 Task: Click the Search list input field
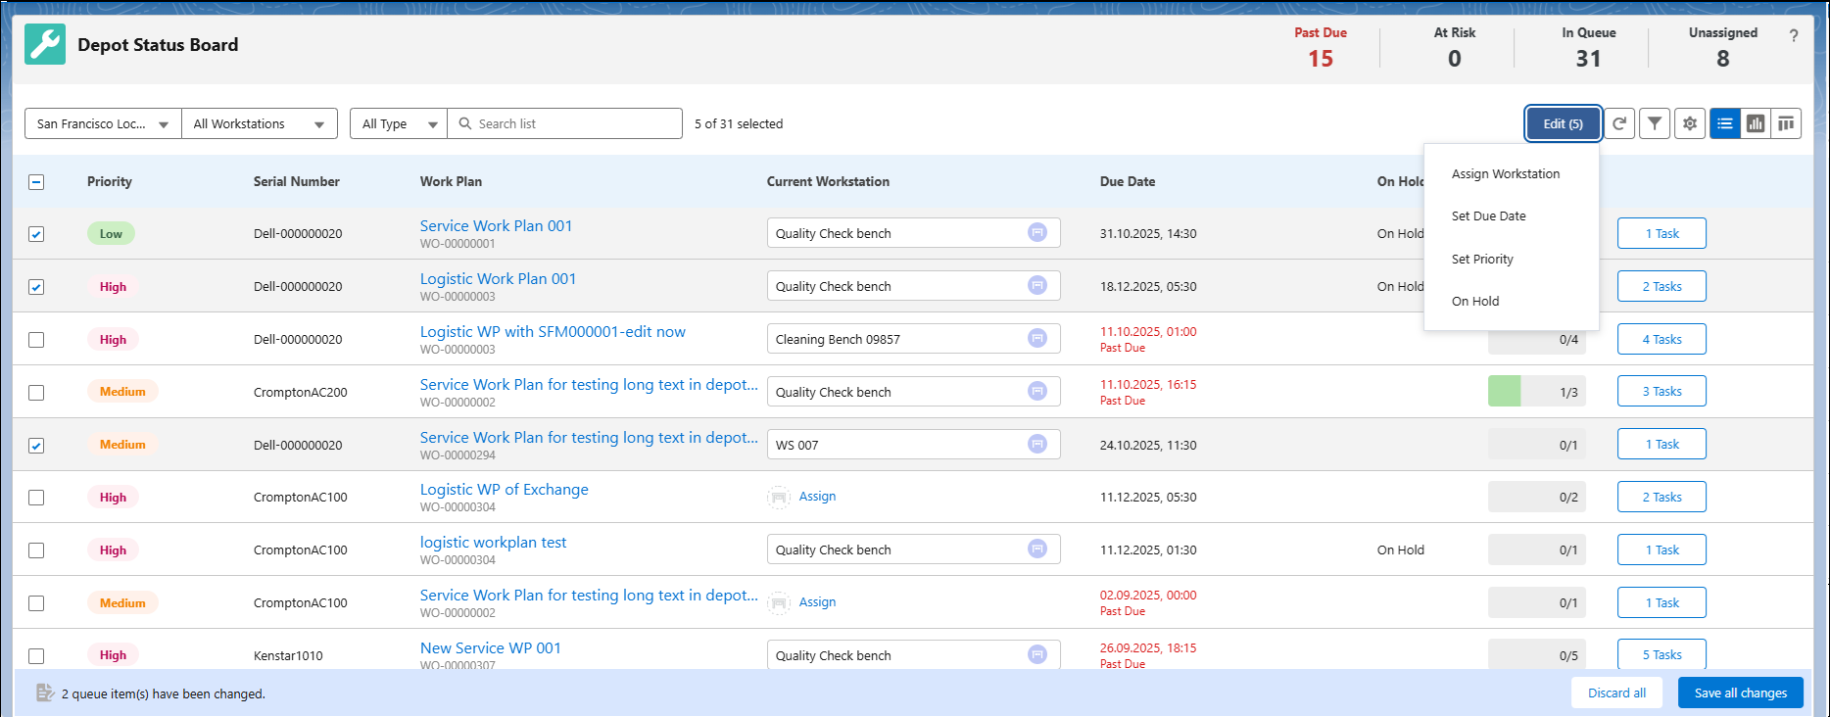565,123
